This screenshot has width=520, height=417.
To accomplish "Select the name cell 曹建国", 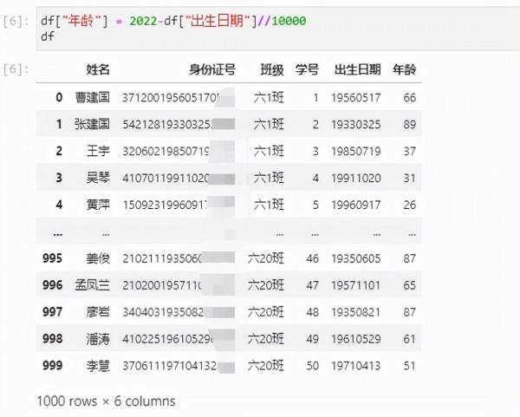I will click(x=92, y=98).
